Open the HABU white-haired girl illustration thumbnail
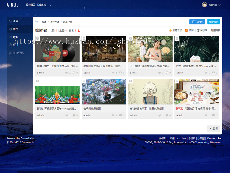The image size is (230, 173). tap(150, 92)
